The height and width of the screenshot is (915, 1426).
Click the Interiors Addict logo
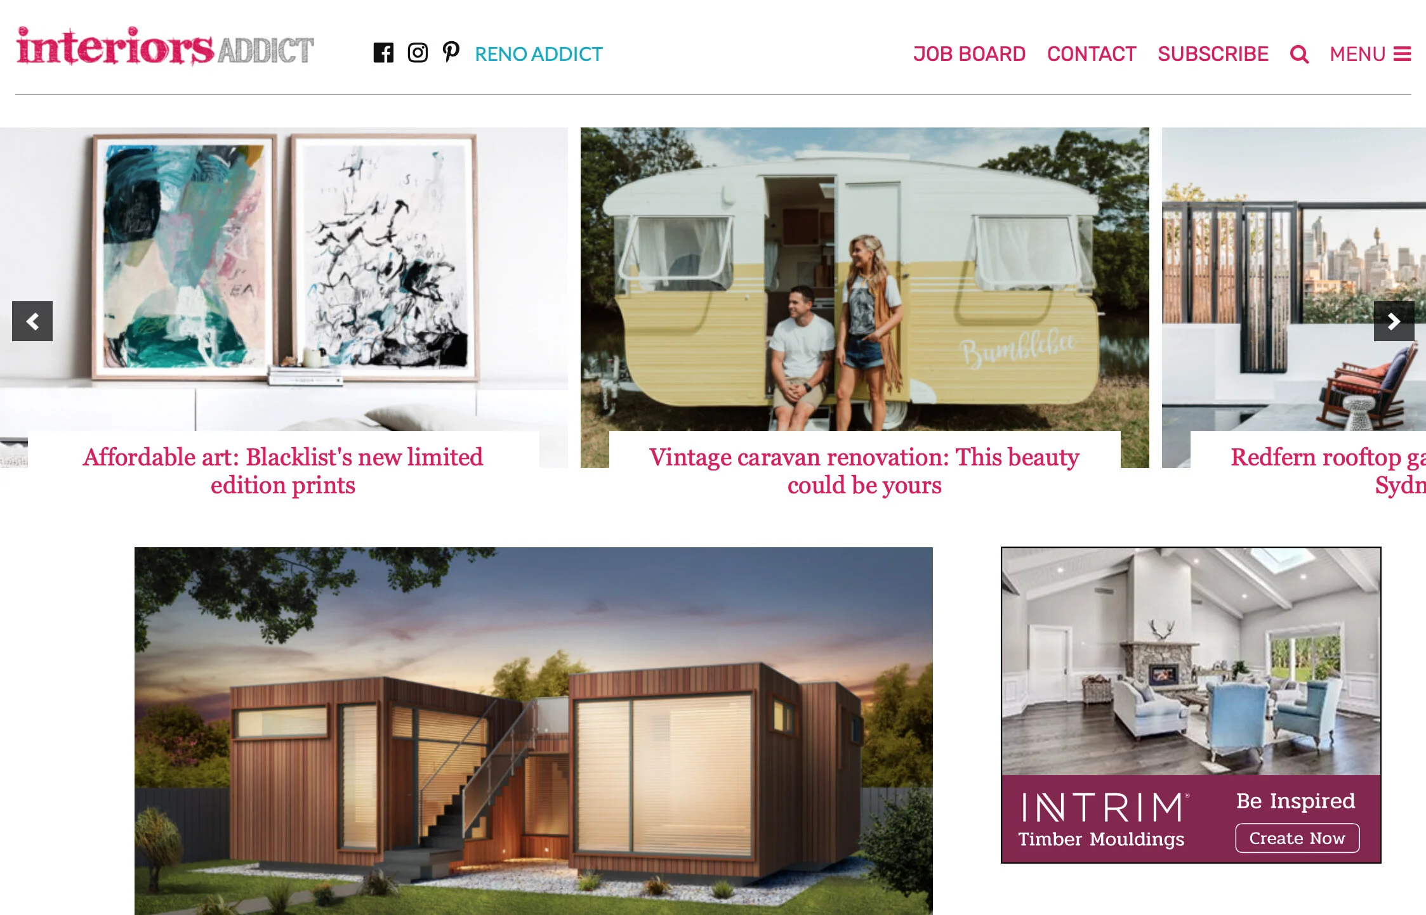coord(165,46)
